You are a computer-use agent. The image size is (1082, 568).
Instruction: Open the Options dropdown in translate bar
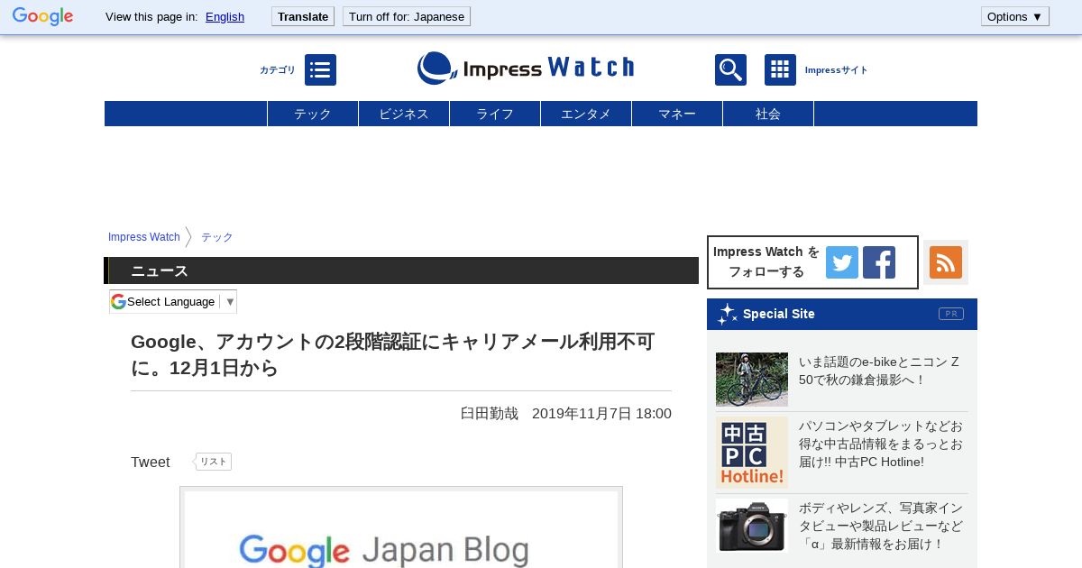(1014, 16)
